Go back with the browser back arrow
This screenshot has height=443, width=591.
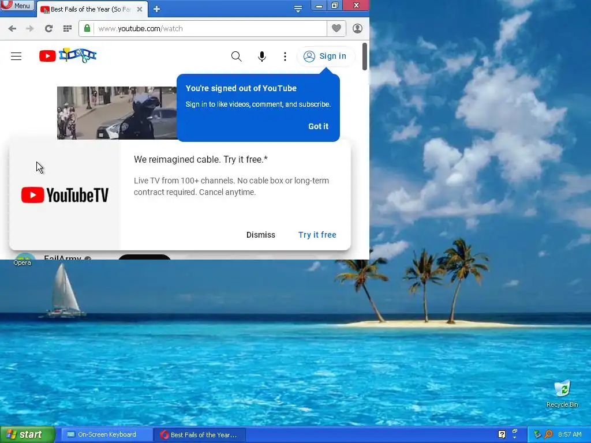pos(12,29)
